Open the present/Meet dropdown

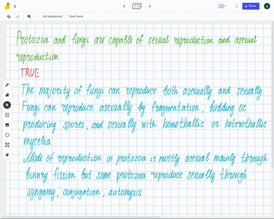[222, 6]
